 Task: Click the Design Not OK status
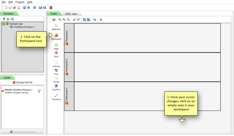click(x=23, y=82)
